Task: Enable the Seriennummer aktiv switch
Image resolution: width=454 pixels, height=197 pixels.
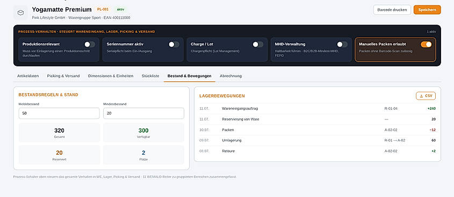Action: tap(174, 44)
